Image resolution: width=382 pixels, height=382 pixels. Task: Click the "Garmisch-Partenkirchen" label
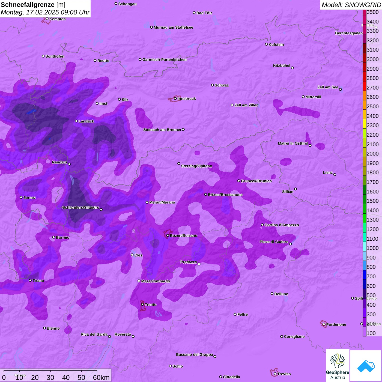[x=165, y=59]
